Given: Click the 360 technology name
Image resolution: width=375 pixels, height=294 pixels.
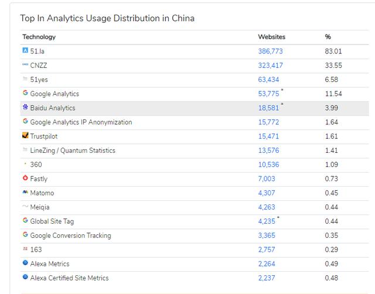Looking at the screenshot, I should pos(36,165).
